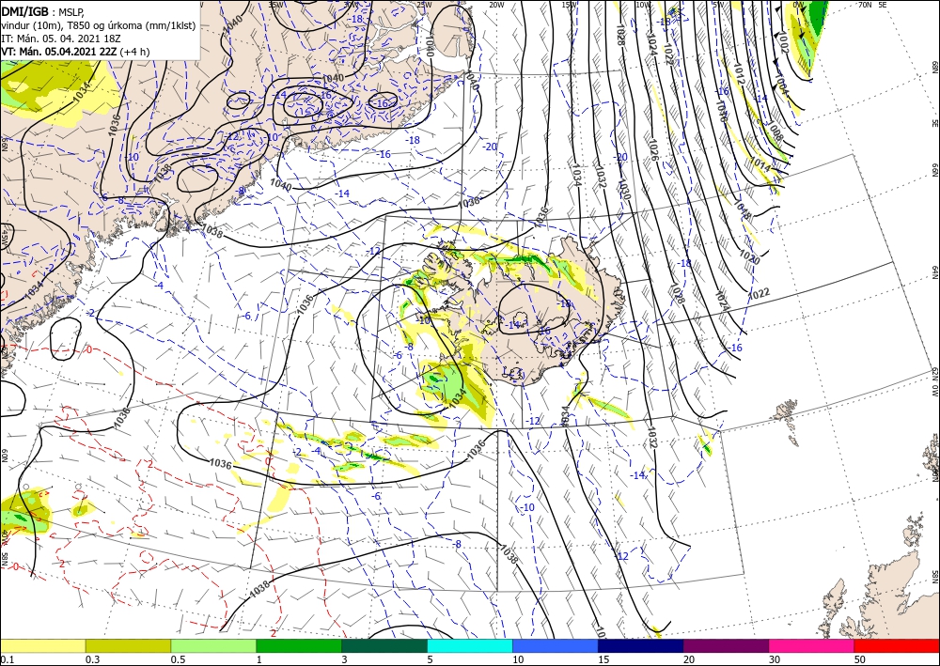This screenshot has height=666, width=940.
Task: Select the dark green 3–5 mm legend swatch
Action: 384,645
